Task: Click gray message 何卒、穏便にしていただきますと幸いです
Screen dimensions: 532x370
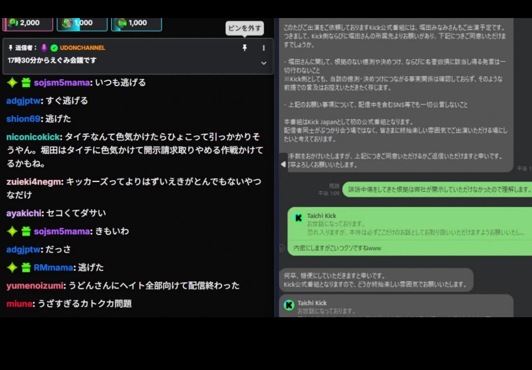Action: pyautogui.click(x=376, y=280)
